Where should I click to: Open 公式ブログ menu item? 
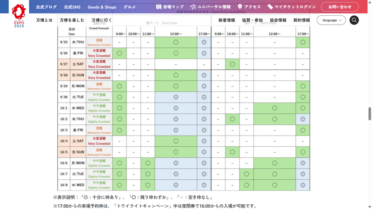[x=46, y=7]
